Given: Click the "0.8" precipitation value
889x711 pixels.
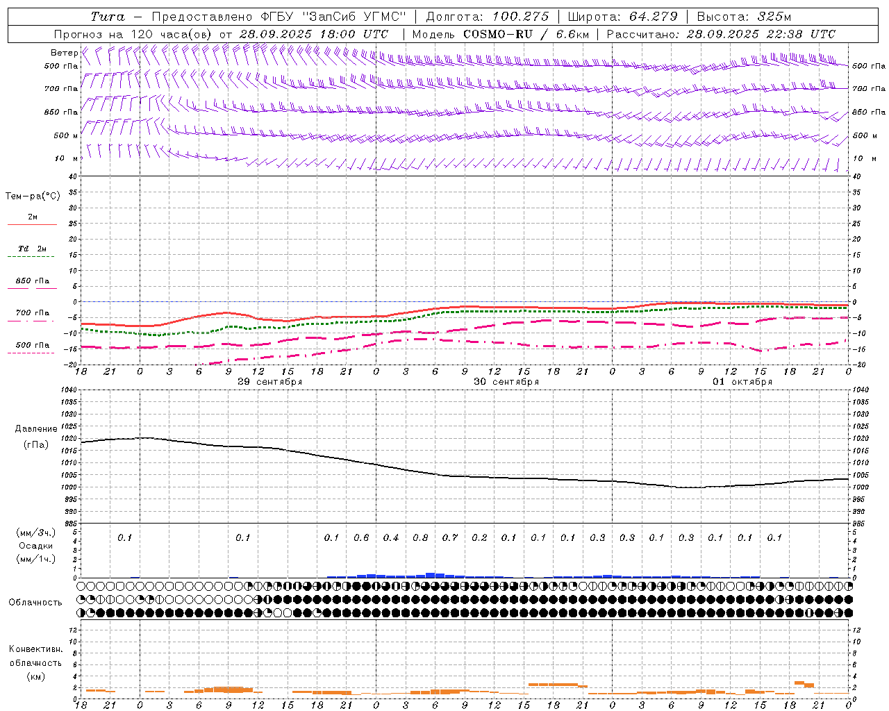Looking at the screenshot, I should point(420,537).
